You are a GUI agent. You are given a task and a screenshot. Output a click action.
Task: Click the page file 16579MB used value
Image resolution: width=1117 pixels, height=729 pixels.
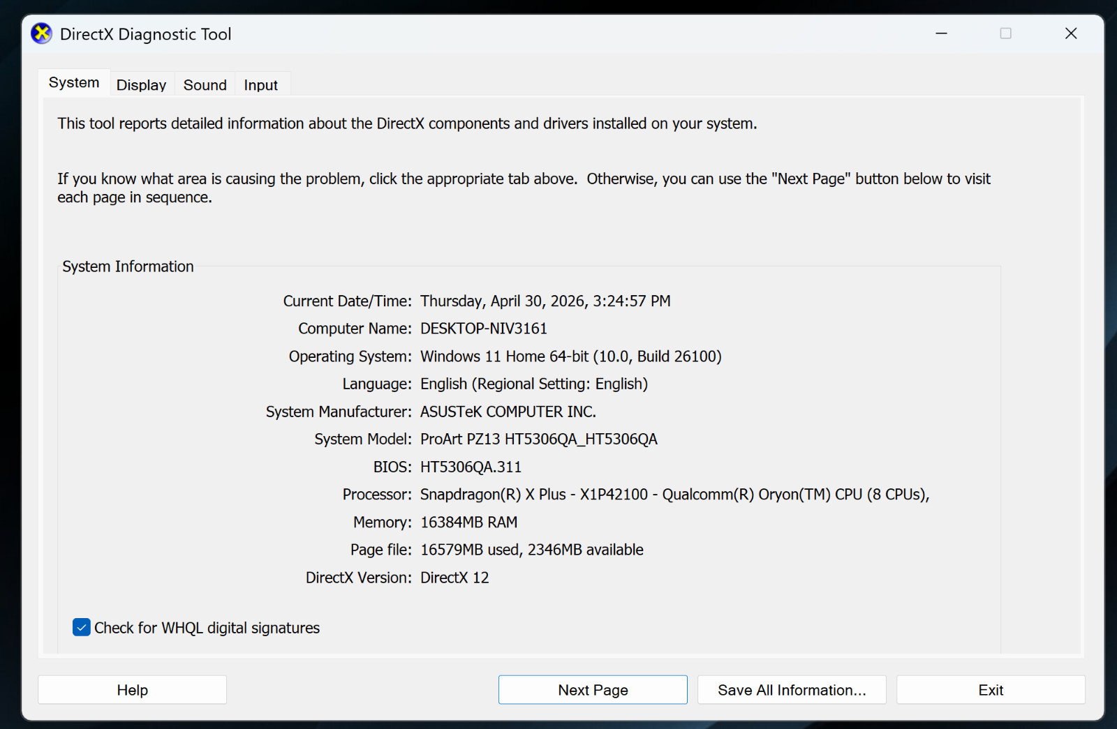click(532, 550)
